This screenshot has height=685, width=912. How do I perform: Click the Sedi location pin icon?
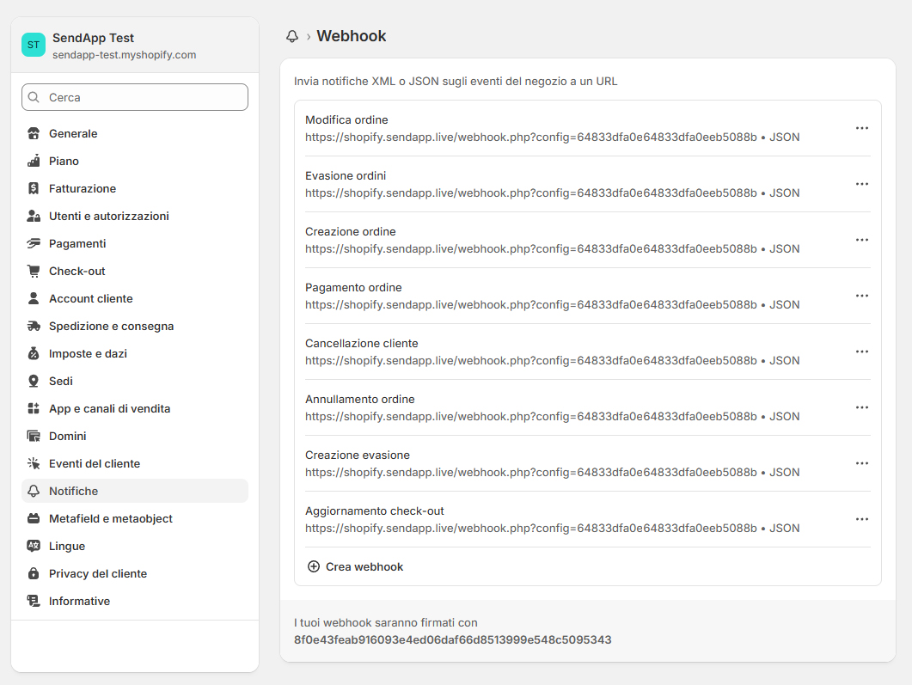click(34, 381)
